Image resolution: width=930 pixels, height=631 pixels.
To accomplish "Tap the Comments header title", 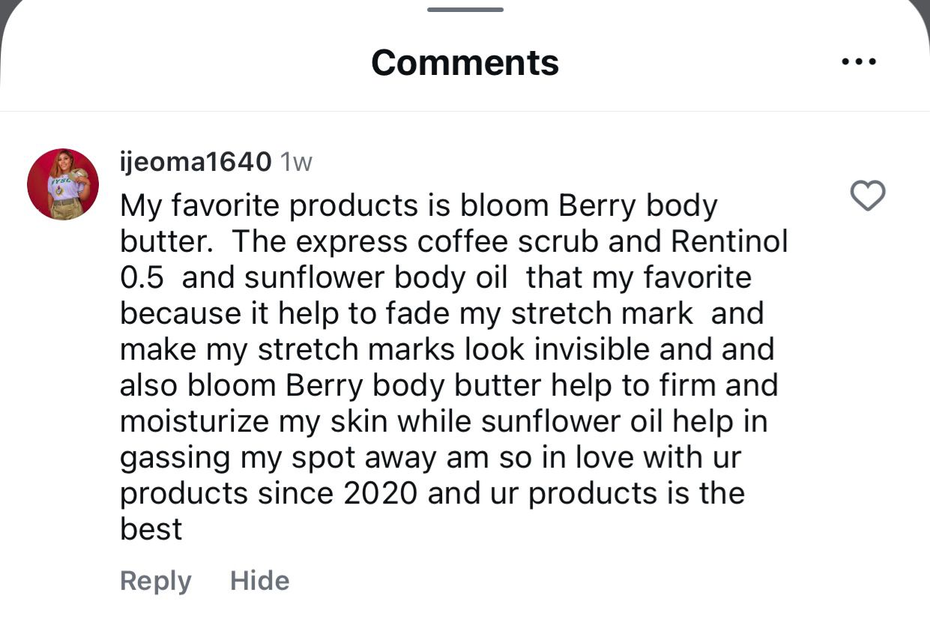I will pos(465,62).
